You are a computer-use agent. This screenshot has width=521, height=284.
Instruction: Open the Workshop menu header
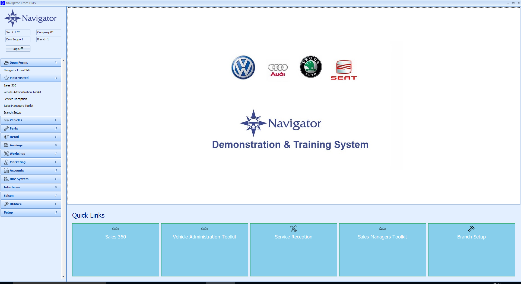click(31, 154)
